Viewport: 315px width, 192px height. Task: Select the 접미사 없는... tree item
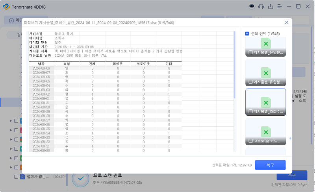pyautogui.click(x=38, y=177)
